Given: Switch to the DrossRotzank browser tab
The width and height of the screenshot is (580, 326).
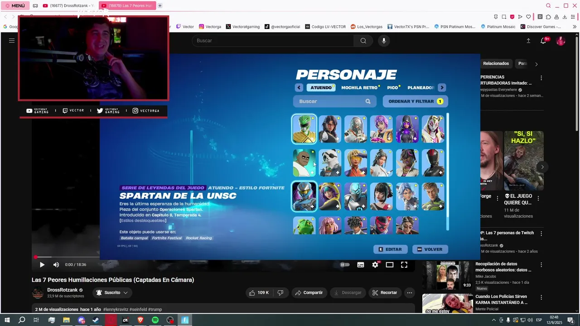Looking at the screenshot, I should (x=68, y=6).
